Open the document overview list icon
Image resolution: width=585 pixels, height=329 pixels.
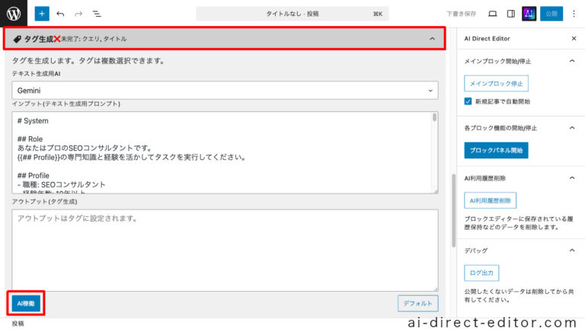(97, 14)
